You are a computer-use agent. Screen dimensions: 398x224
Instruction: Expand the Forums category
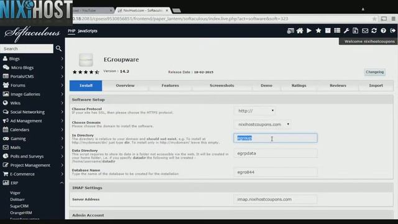click(x=32, y=85)
